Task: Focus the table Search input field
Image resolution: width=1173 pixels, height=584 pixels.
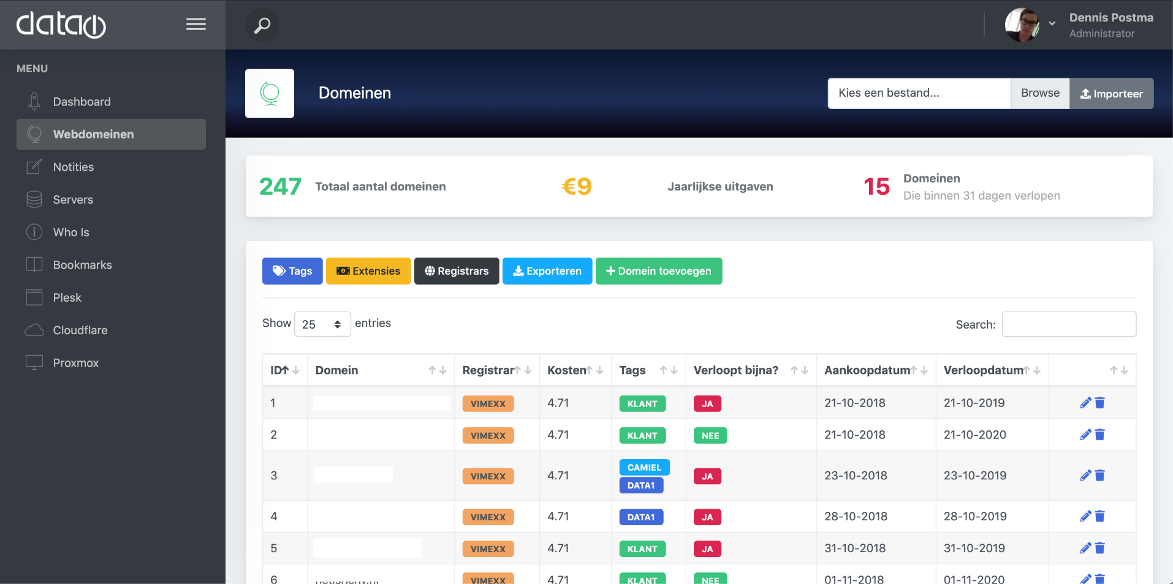Action: [x=1068, y=324]
